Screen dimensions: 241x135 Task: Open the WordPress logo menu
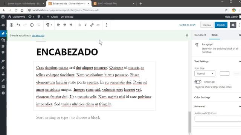[x=3, y=16]
